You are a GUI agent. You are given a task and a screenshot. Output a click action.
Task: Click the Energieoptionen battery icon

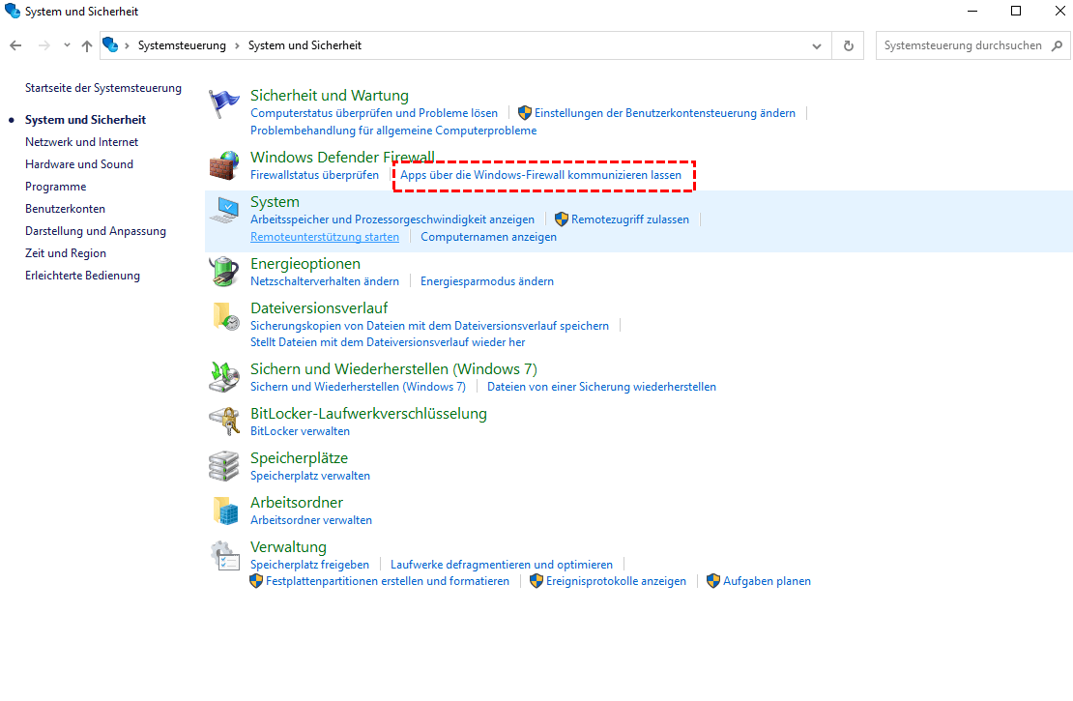[224, 272]
